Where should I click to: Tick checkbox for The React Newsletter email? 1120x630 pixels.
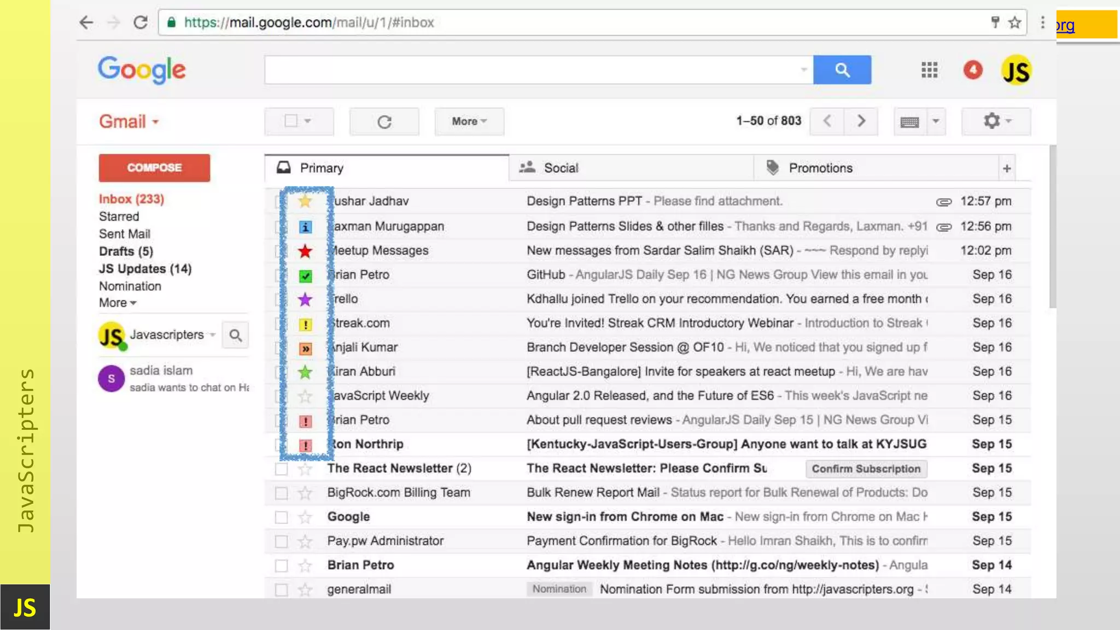point(281,469)
